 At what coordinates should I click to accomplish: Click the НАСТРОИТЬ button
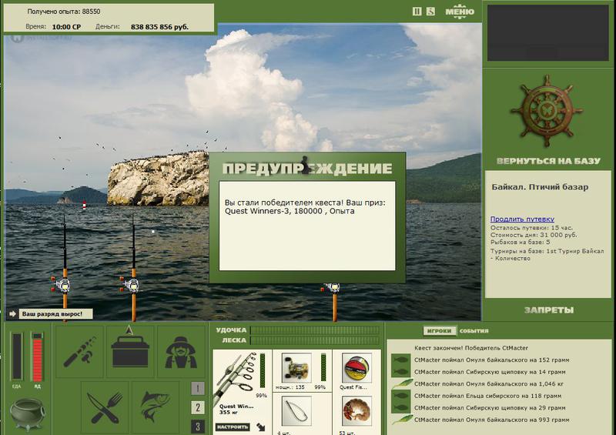coord(233,427)
